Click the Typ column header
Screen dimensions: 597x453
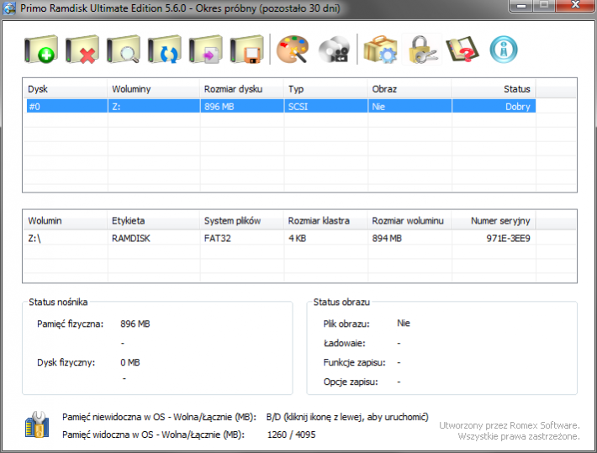[325, 89]
